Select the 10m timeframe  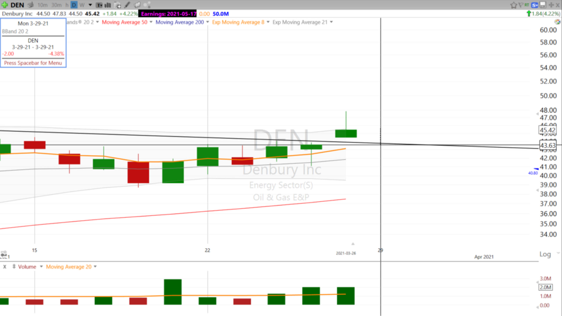pyautogui.click(x=42, y=5)
